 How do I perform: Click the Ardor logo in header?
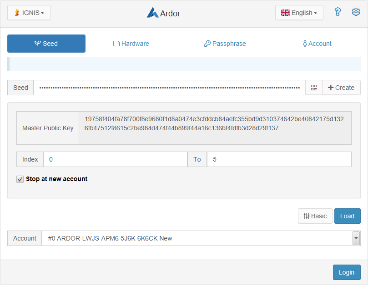click(x=163, y=13)
